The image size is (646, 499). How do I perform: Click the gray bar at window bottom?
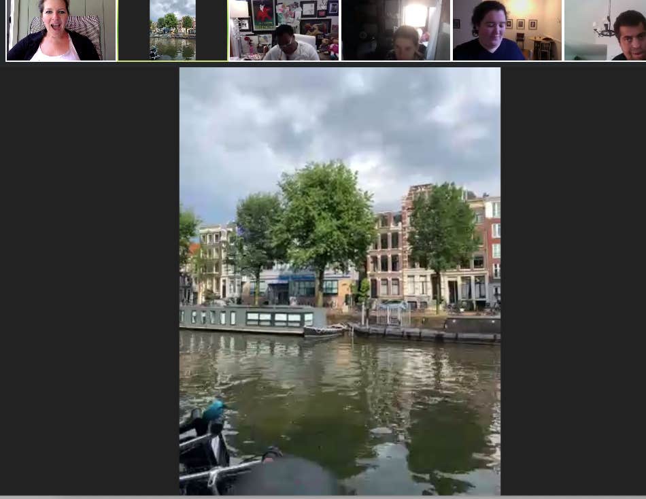pyautogui.click(x=323, y=497)
